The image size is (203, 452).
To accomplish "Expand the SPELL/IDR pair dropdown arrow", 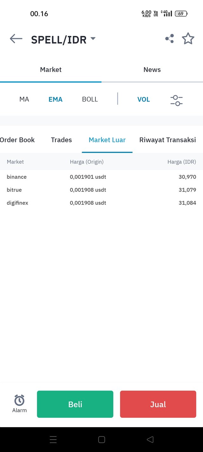I will (93, 38).
